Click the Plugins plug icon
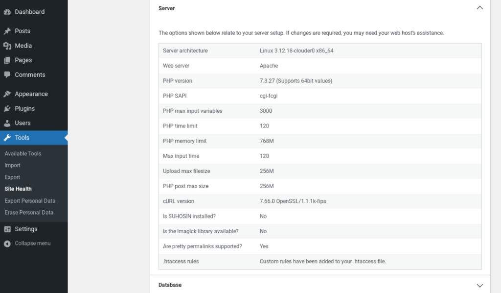 pyautogui.click(x=7, y=109)
